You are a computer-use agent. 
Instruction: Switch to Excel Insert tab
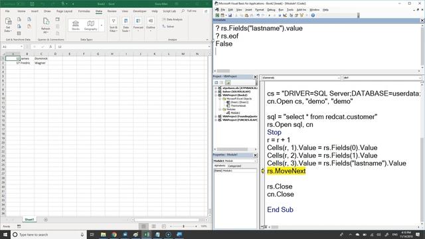pyautogui.click(x=35, y=11)
